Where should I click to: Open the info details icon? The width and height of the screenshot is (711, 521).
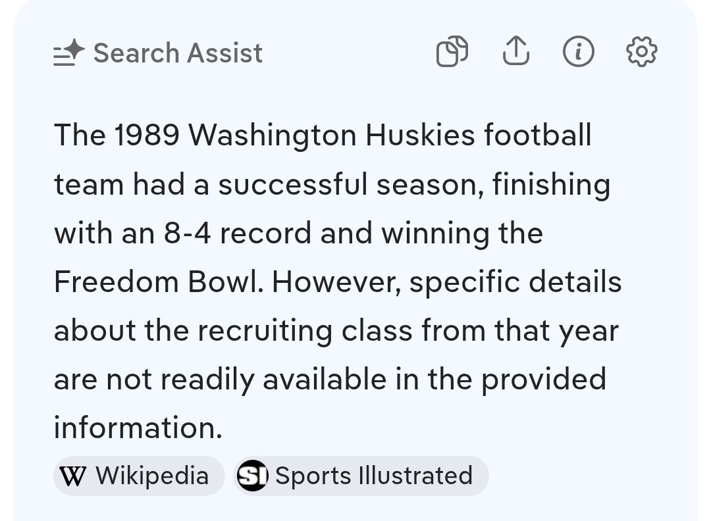579,51
